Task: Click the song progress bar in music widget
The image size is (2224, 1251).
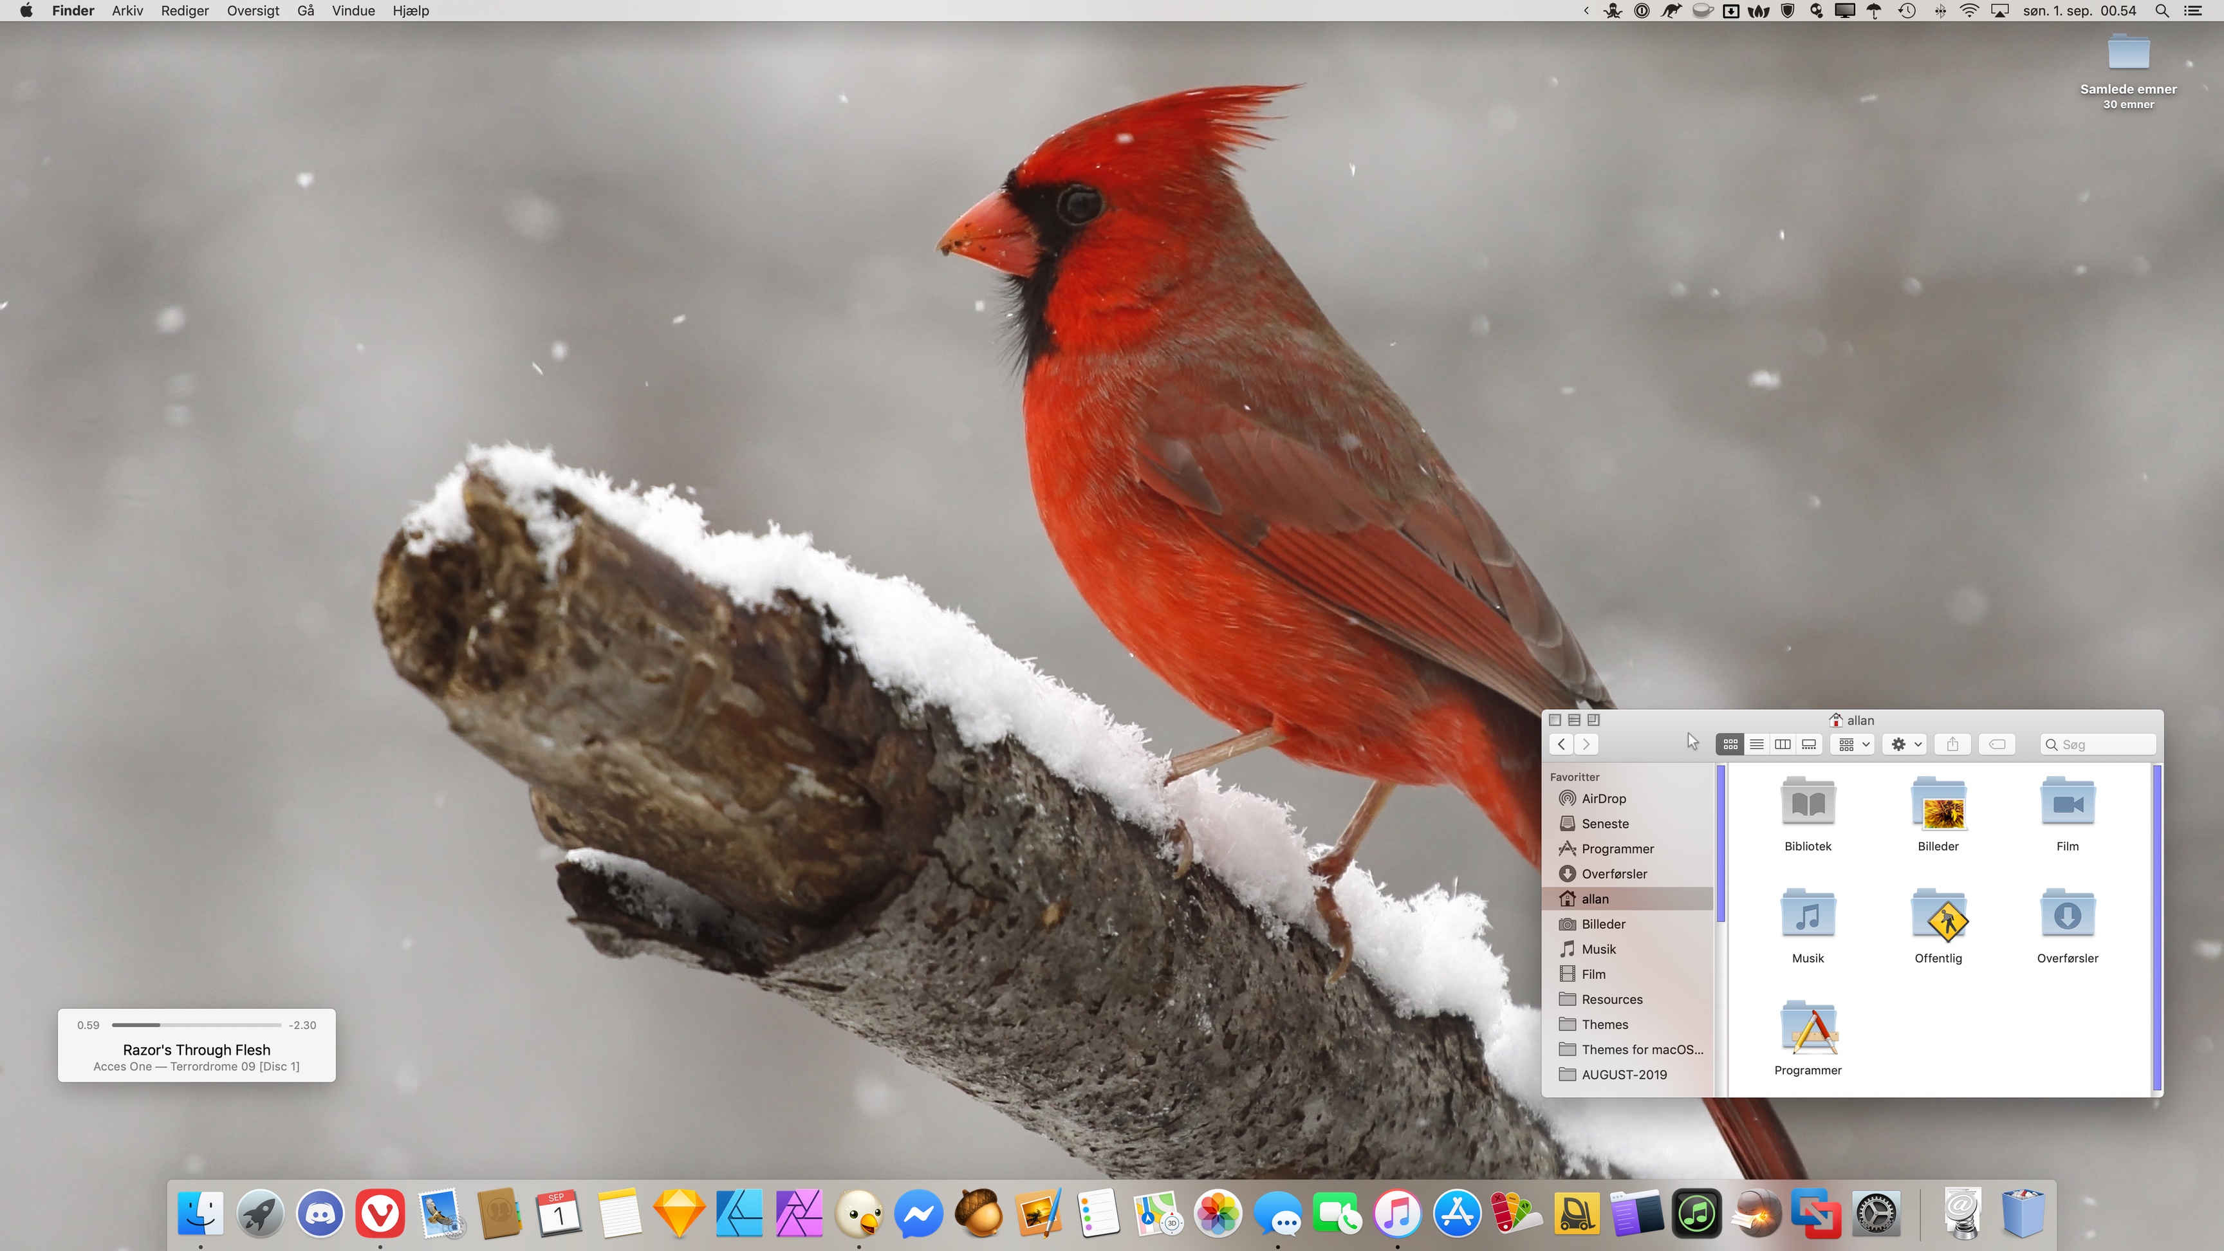Action: point(197,1024)
